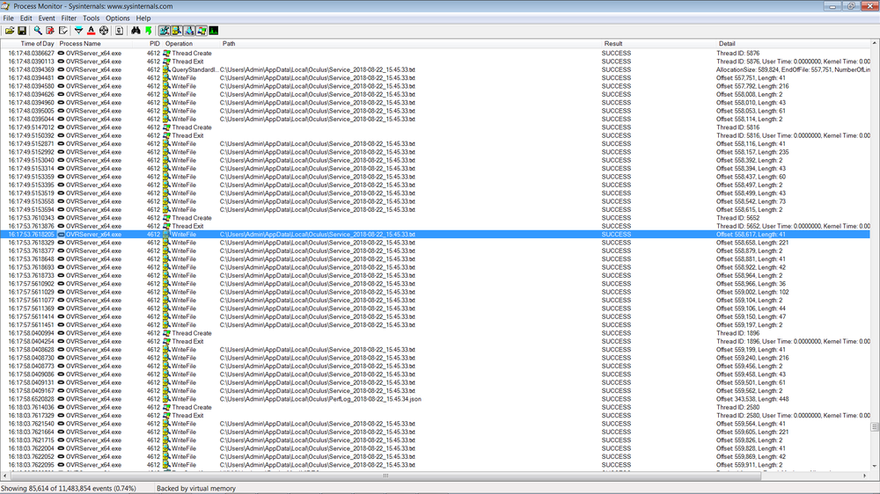The width and height of the screenshot is (880, 494).
Task: Click detail Offset: 559,002, Length: 102
Action: [x=752, y=292]
